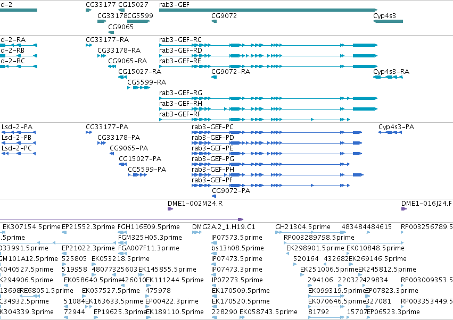The width and height of the screenshot is (453, 320).
Task: Click EST RE68051.5prime
Action: click(46, 291)
